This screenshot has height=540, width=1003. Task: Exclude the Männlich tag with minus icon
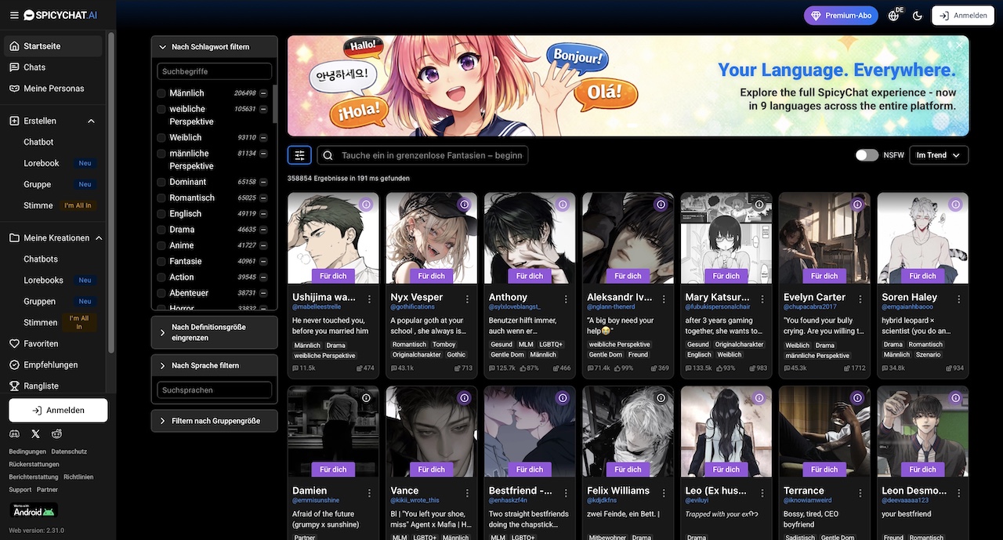264,93
